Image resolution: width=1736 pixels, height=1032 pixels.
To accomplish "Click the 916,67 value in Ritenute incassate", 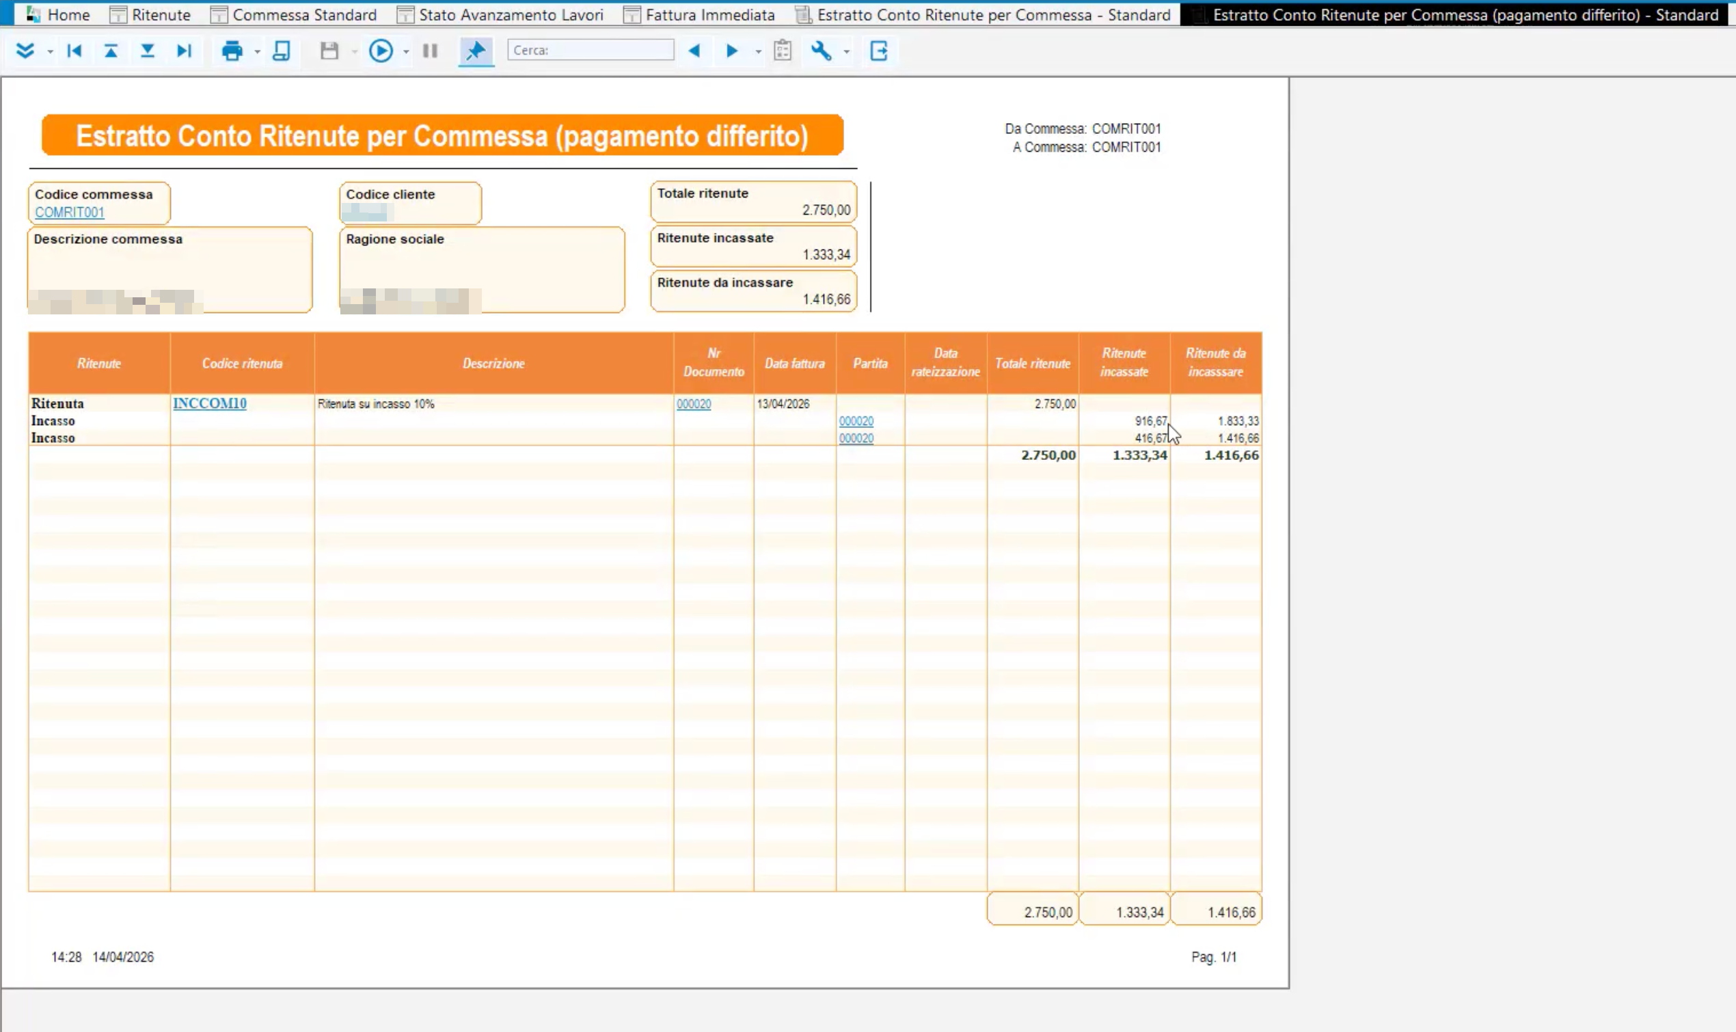I will click(x=1152, y=422).
